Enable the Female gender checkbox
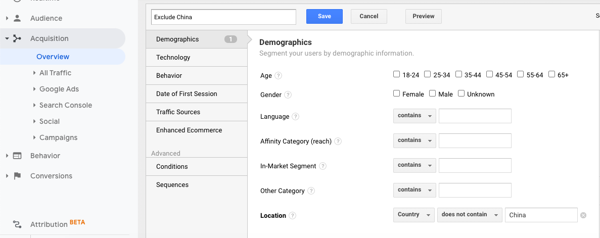The height and width of the screenshot is (238, 600). [x=397, y=93]
